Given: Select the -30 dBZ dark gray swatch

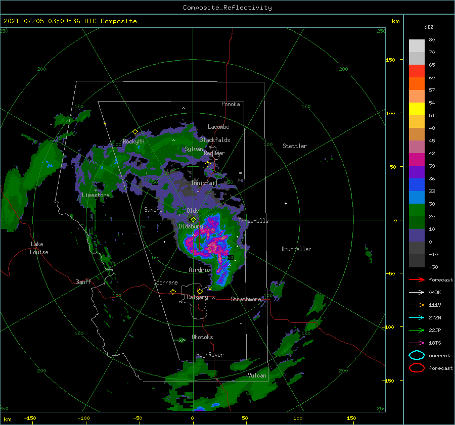Looking at the screenshot, I should click(417, 261).
